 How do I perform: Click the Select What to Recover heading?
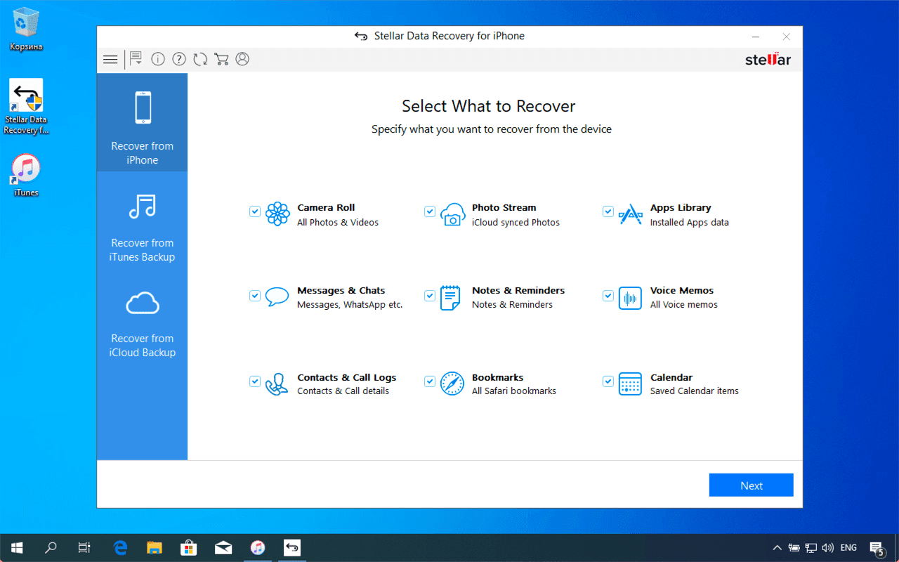489,106
